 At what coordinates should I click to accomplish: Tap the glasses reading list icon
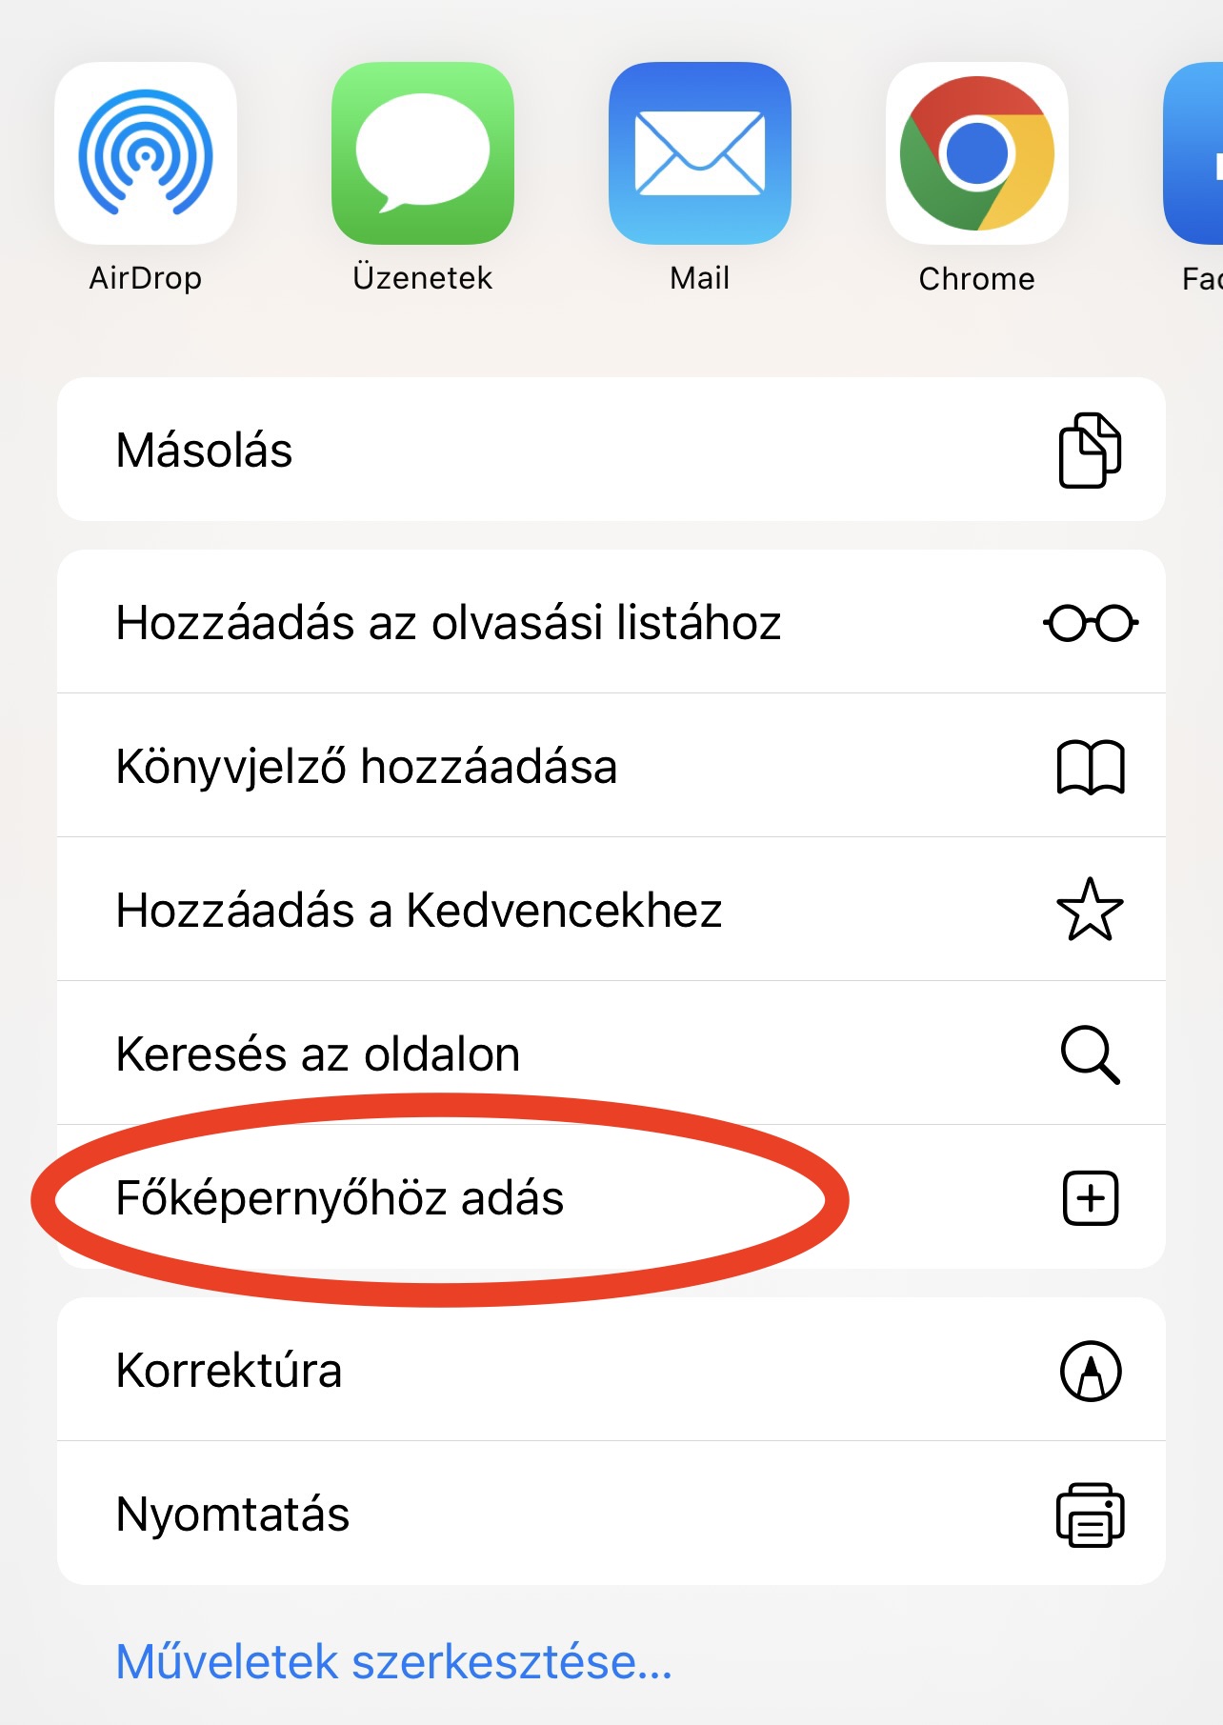[x=1091, y=623]
